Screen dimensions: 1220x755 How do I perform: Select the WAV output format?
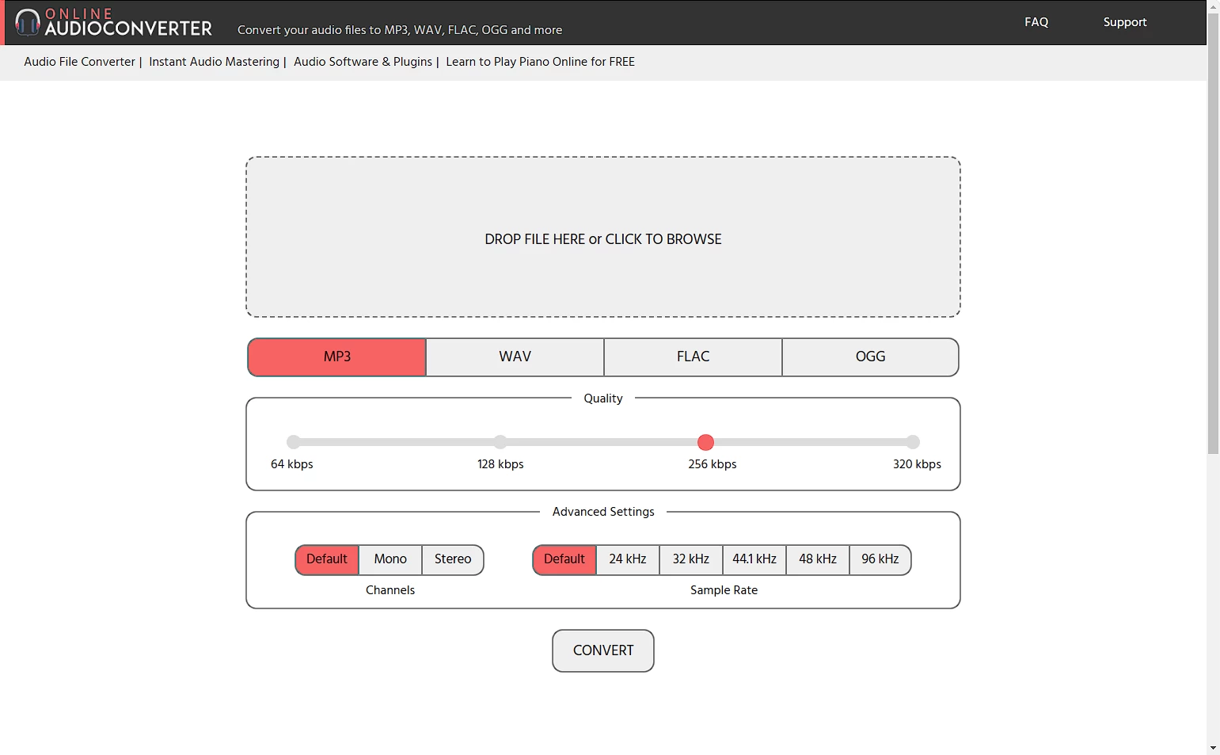click(x=515, y=357)
